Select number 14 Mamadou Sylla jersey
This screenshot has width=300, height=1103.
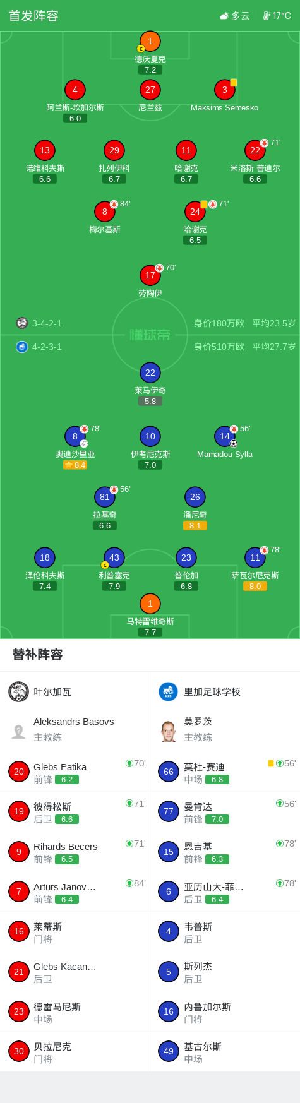[225, 436]
